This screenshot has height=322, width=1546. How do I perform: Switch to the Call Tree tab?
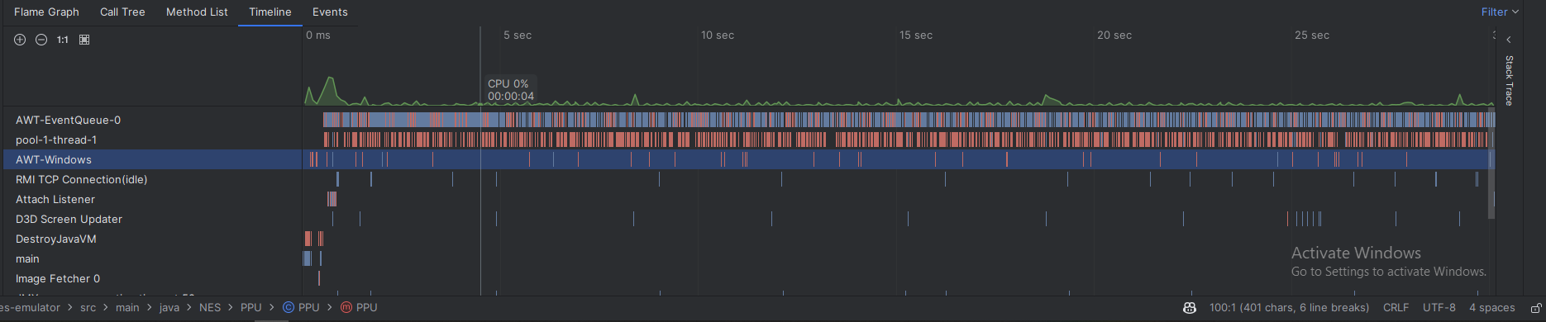coord(122,12)
